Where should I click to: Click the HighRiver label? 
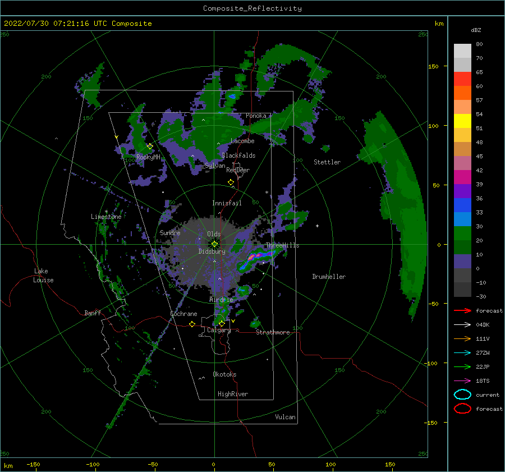click(233, 394)
